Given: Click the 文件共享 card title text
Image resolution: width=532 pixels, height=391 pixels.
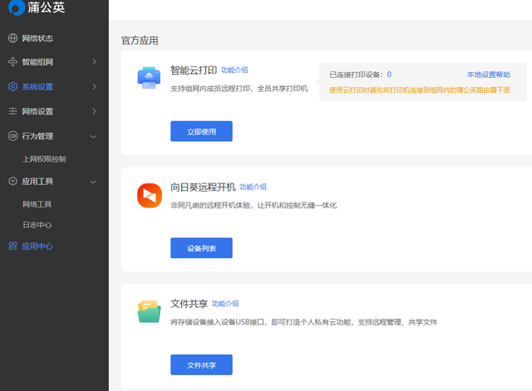Looking at the screenshot, I should point(189,304).
